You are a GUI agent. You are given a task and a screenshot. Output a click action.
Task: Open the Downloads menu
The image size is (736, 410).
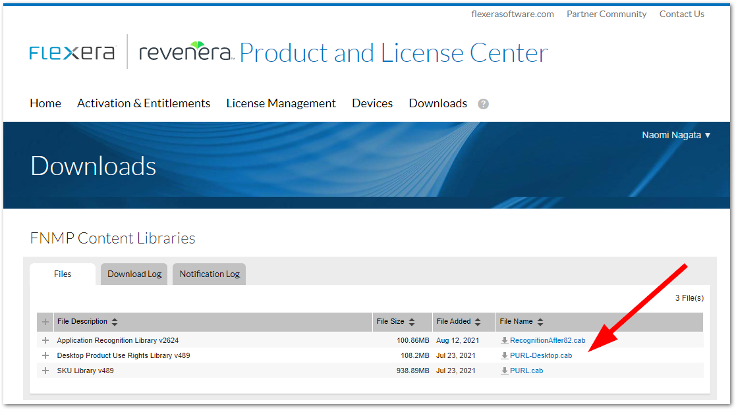point(438,103)
